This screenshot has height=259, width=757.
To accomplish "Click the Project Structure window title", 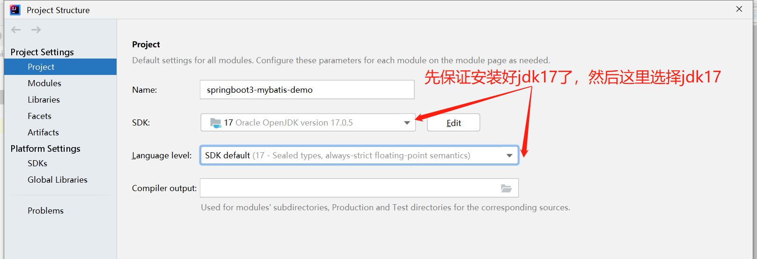I will (58, 10).
